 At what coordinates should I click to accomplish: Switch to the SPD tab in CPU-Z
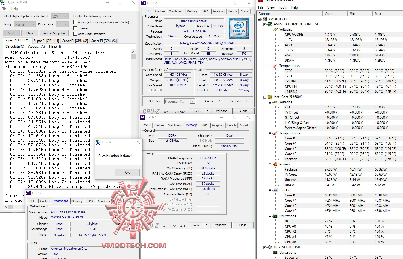[x=205, y=11]
